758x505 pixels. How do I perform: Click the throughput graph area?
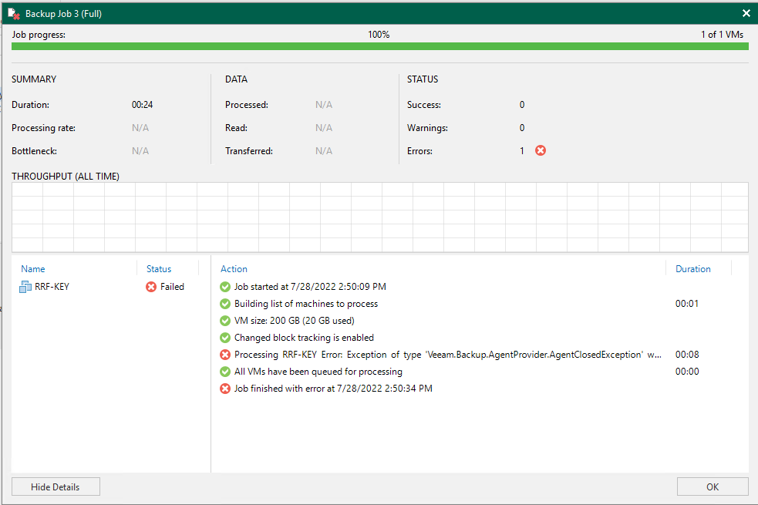pos(379,217)
